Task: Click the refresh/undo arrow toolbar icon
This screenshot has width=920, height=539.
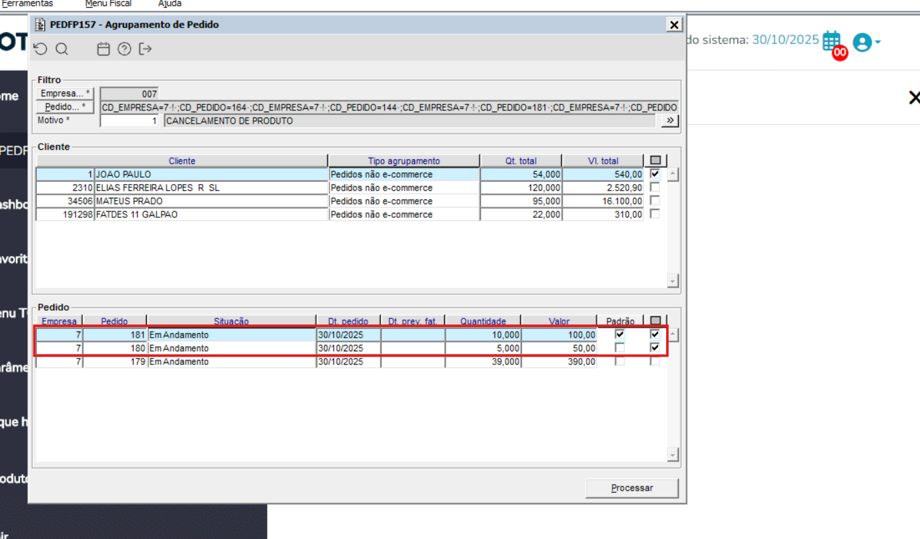Action: (x=41, y=49)
